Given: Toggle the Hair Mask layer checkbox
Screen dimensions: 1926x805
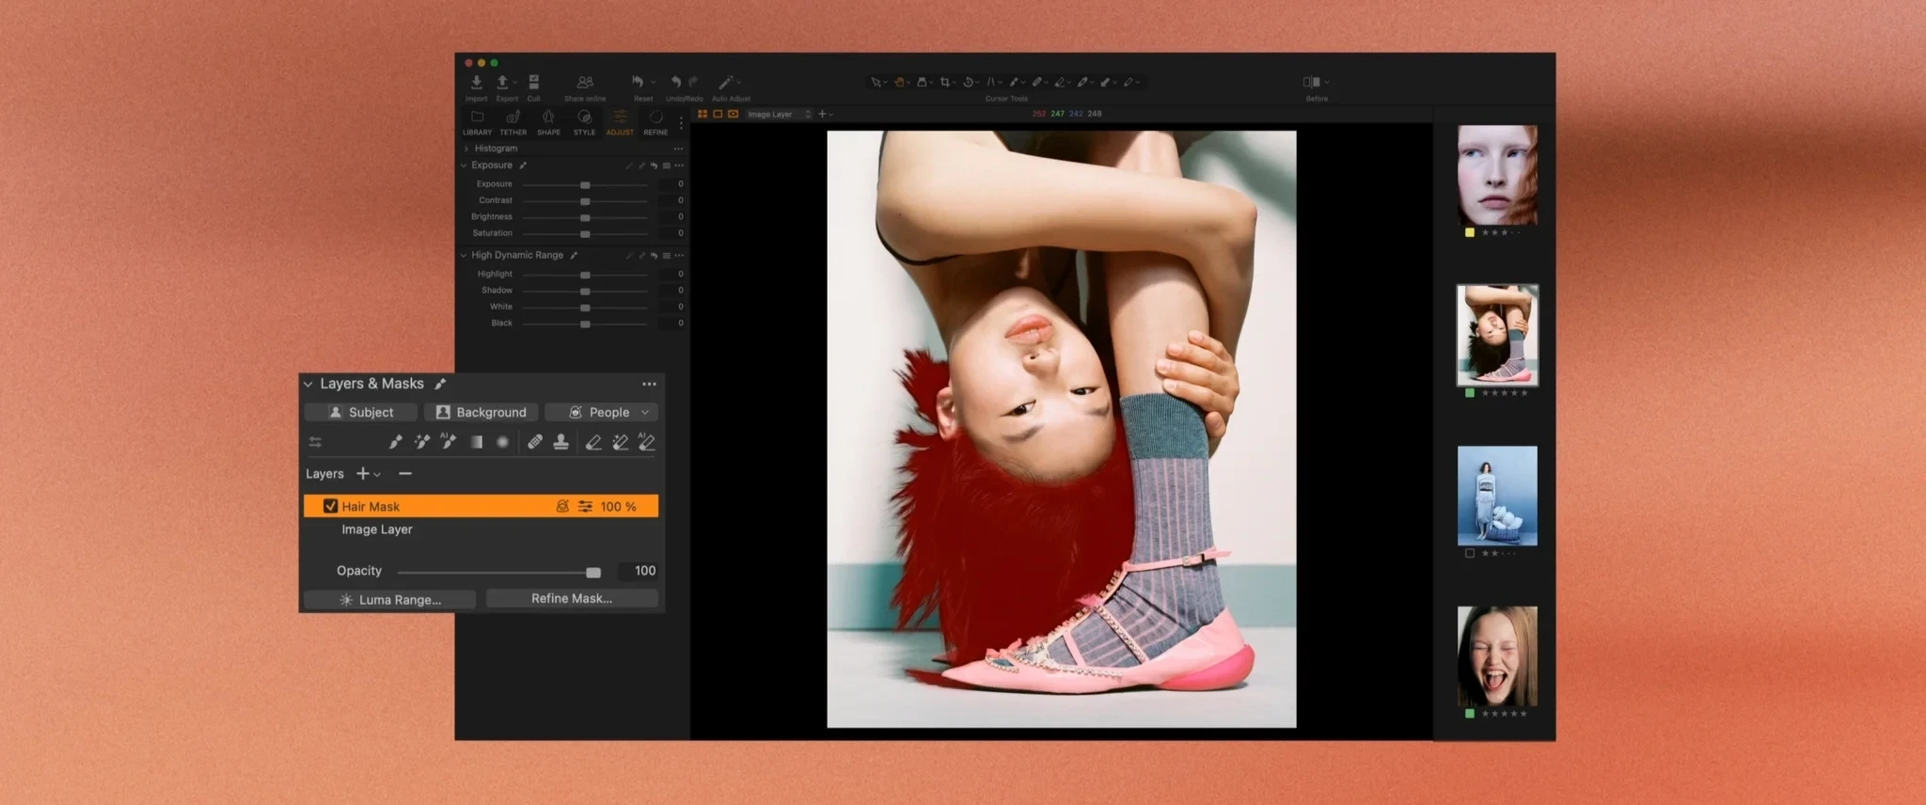Looking at the screenshot, I should pos(330,506).
